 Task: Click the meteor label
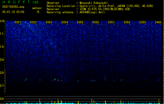[37, 8]
